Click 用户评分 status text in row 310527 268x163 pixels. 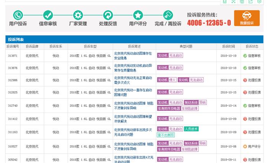[x=254, y=147]
